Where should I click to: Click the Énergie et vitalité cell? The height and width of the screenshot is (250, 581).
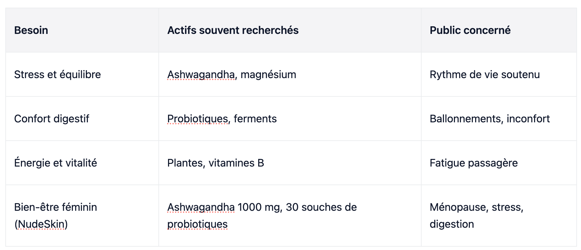coord(82,163)
